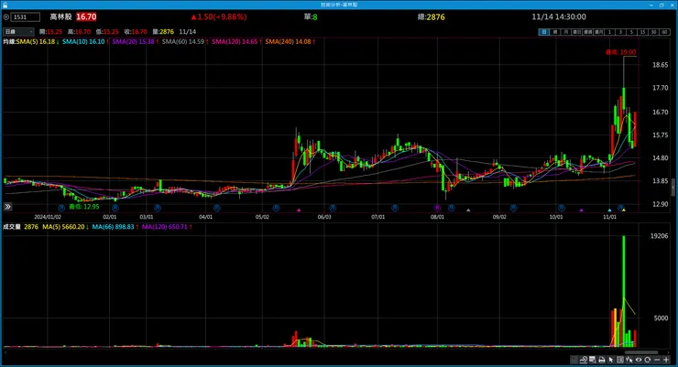
Task: Click the grey triangle event marker on time axis
Action: click(x=468, y=210)
